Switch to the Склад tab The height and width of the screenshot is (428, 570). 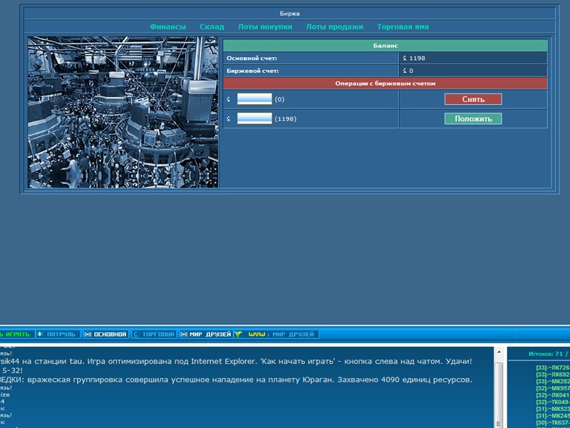click(212, 26)
